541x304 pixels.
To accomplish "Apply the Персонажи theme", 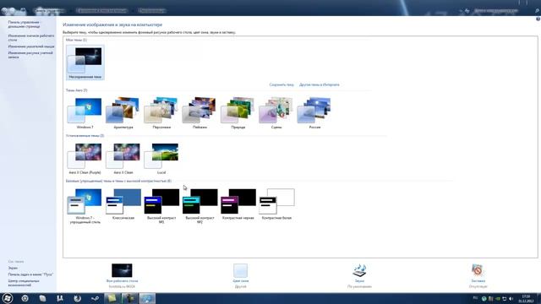I will click(161, 112).
